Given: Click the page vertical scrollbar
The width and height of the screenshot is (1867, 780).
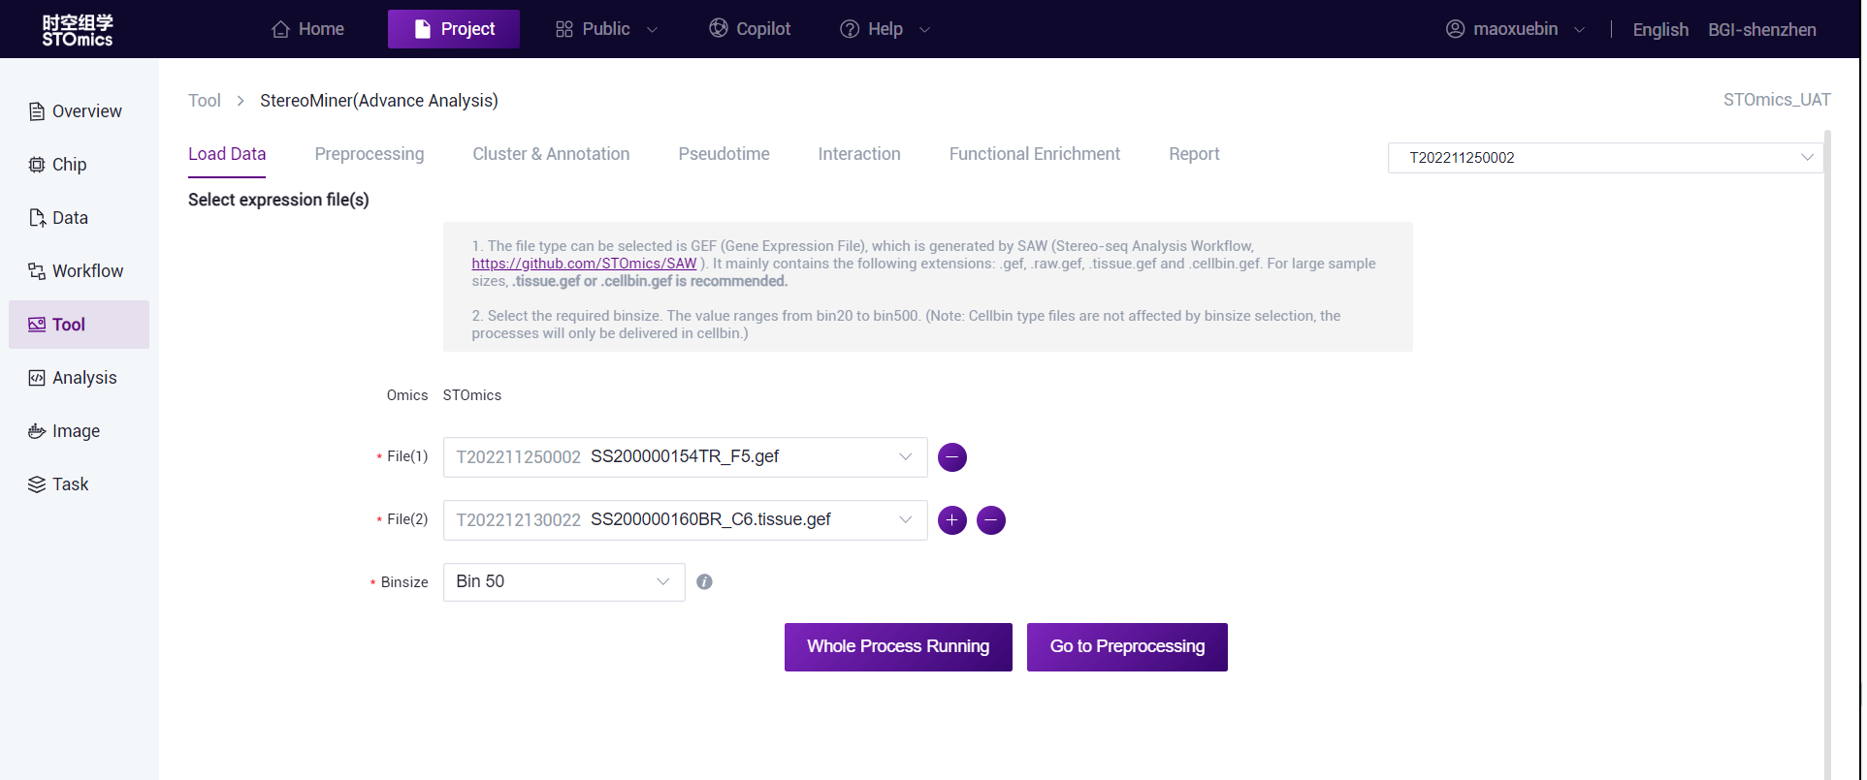Looking at the screenshot, I should tap(1827, 455).
